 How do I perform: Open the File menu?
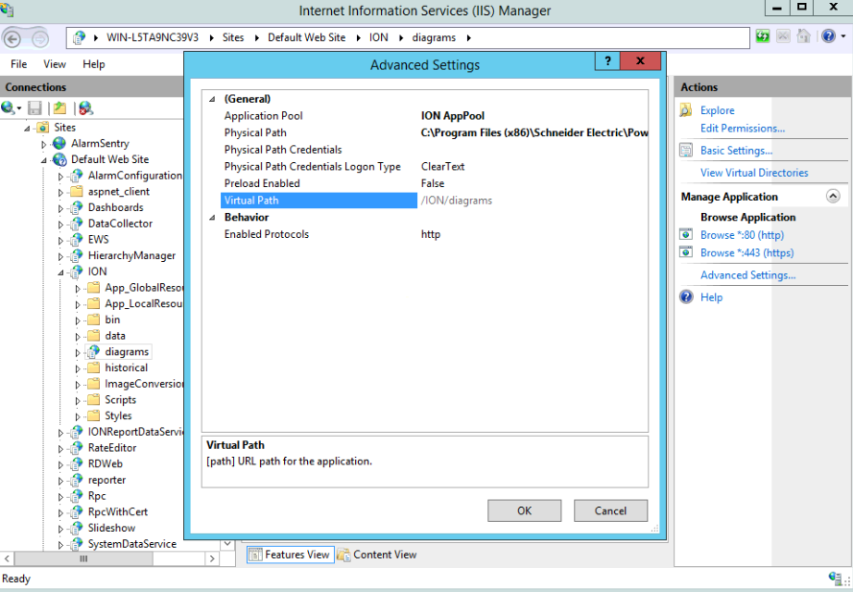click(18, 64)
